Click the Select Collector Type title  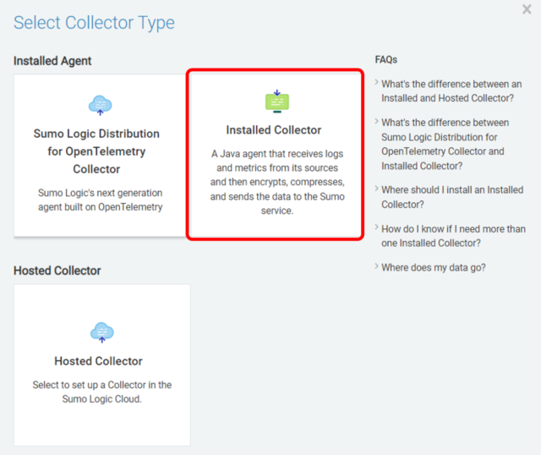(94, 23)
